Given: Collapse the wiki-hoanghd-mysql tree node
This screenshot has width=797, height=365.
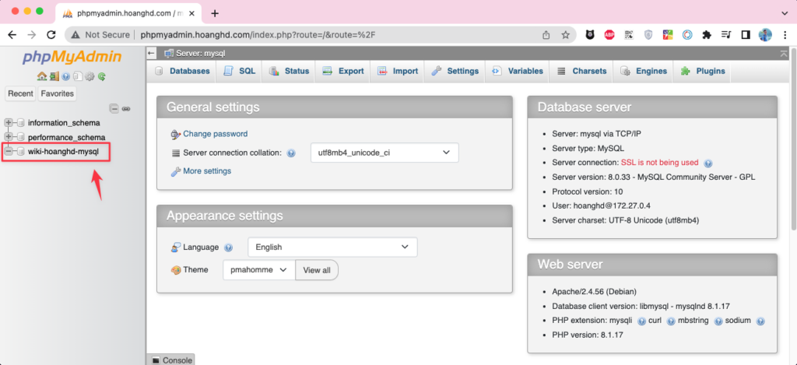Looking at the screenshot, I should pos(8,151).
